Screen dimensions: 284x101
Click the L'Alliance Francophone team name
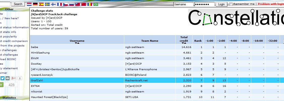[141, 69]
